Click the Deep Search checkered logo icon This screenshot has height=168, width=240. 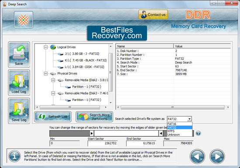pyautogui.click(x=24, y=20)
